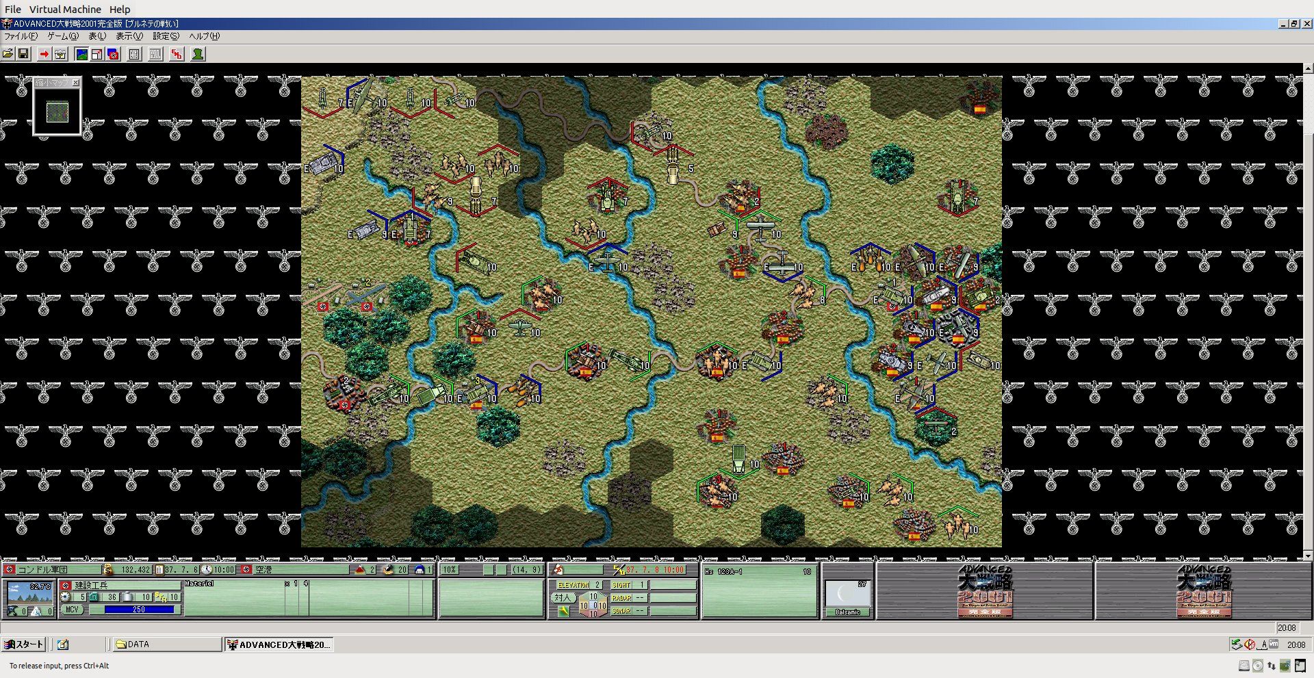Click the 対人 button in terrain panel
Image resolution: width=1314 pixels, height=678 pixels.
point(563,597)
